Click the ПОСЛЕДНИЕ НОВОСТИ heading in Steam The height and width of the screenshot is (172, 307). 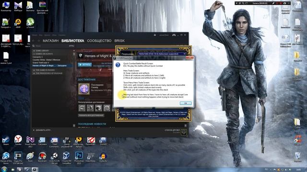coord(92,124)
